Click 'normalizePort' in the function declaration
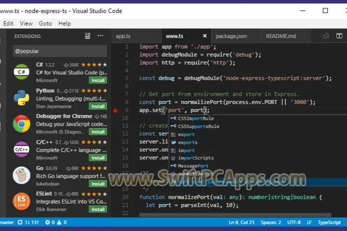This screenshot has width=347, height=231. pos(189,197)
